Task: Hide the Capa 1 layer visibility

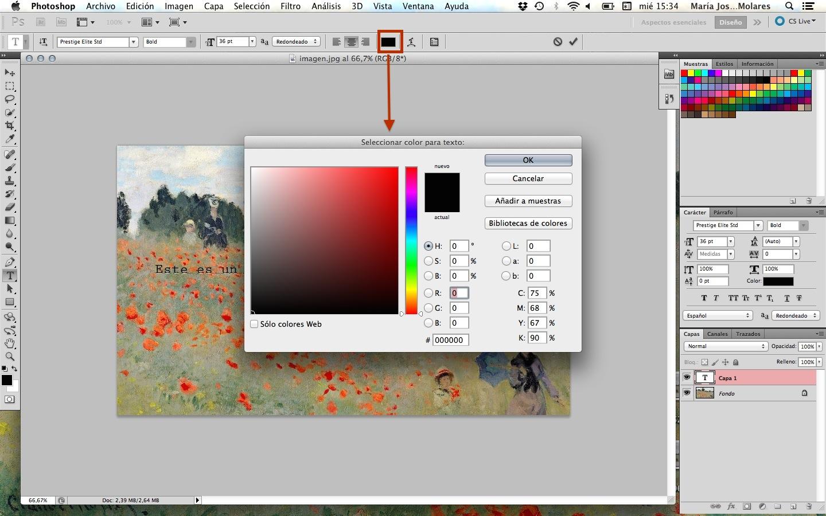Action: coord(687,377)
